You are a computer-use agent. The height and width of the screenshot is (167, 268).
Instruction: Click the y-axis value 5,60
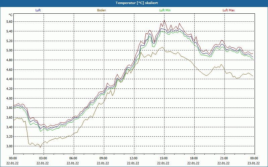9,22
